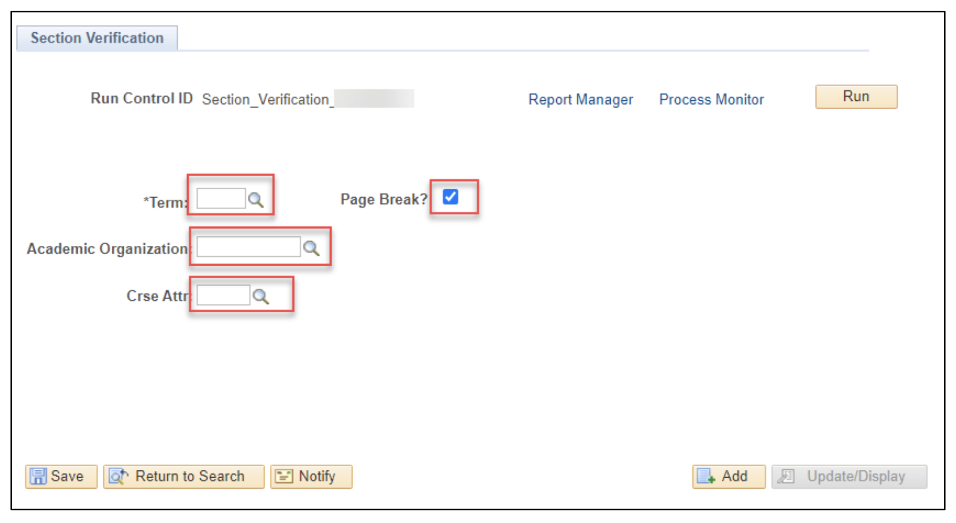The height and width of the screenshot is (523, 956).
Task: Focus the Term input field
Action: tap(220, 199)
